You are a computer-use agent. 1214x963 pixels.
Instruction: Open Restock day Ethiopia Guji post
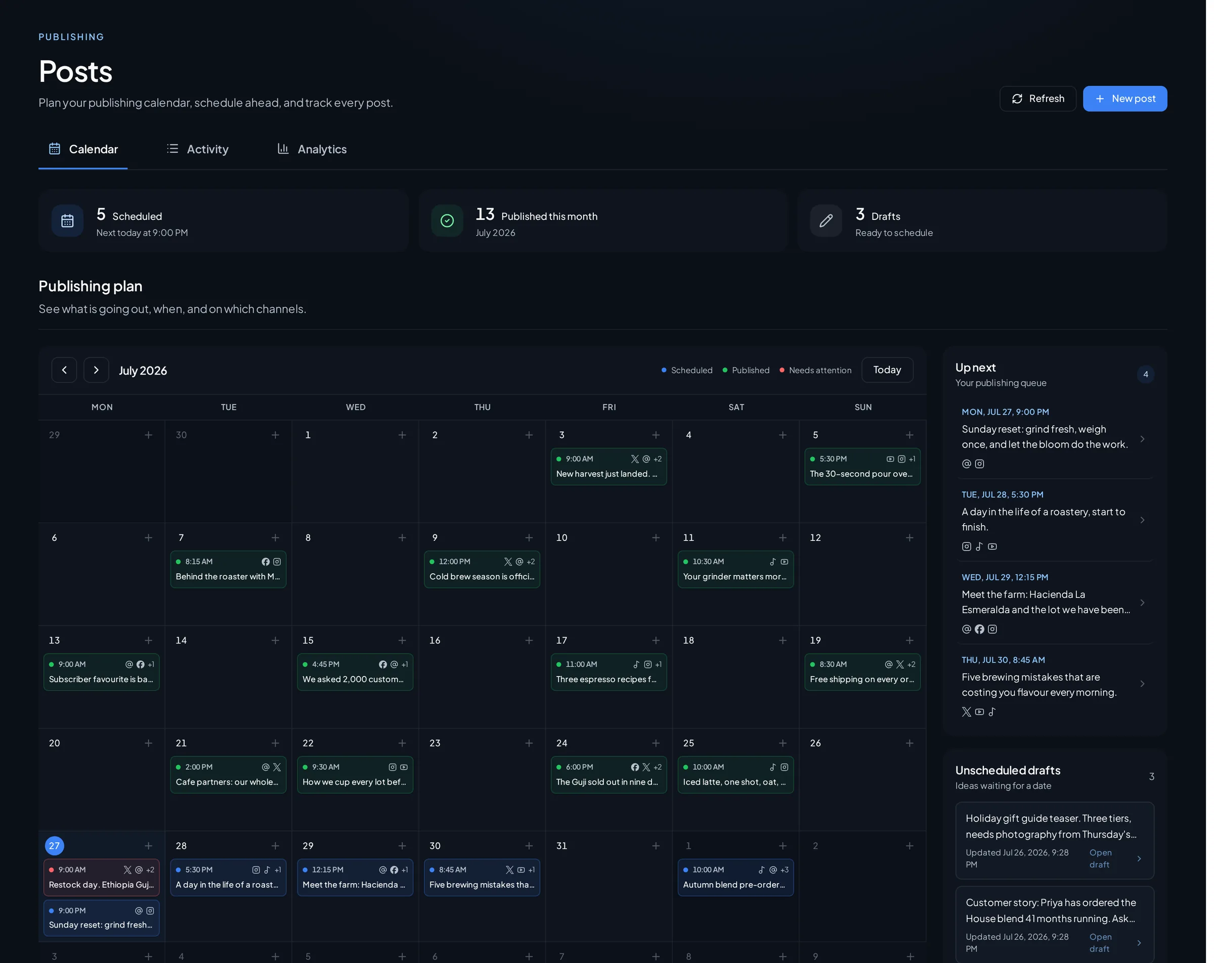point(102,878)
